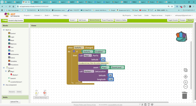Collapse the Screen1 tree node
196x106 pixels.
pos(4,68)
